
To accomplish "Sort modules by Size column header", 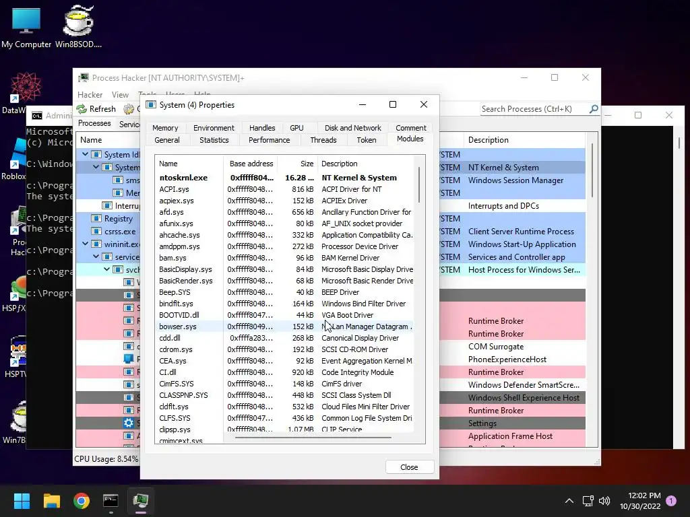I will point(299,164).
